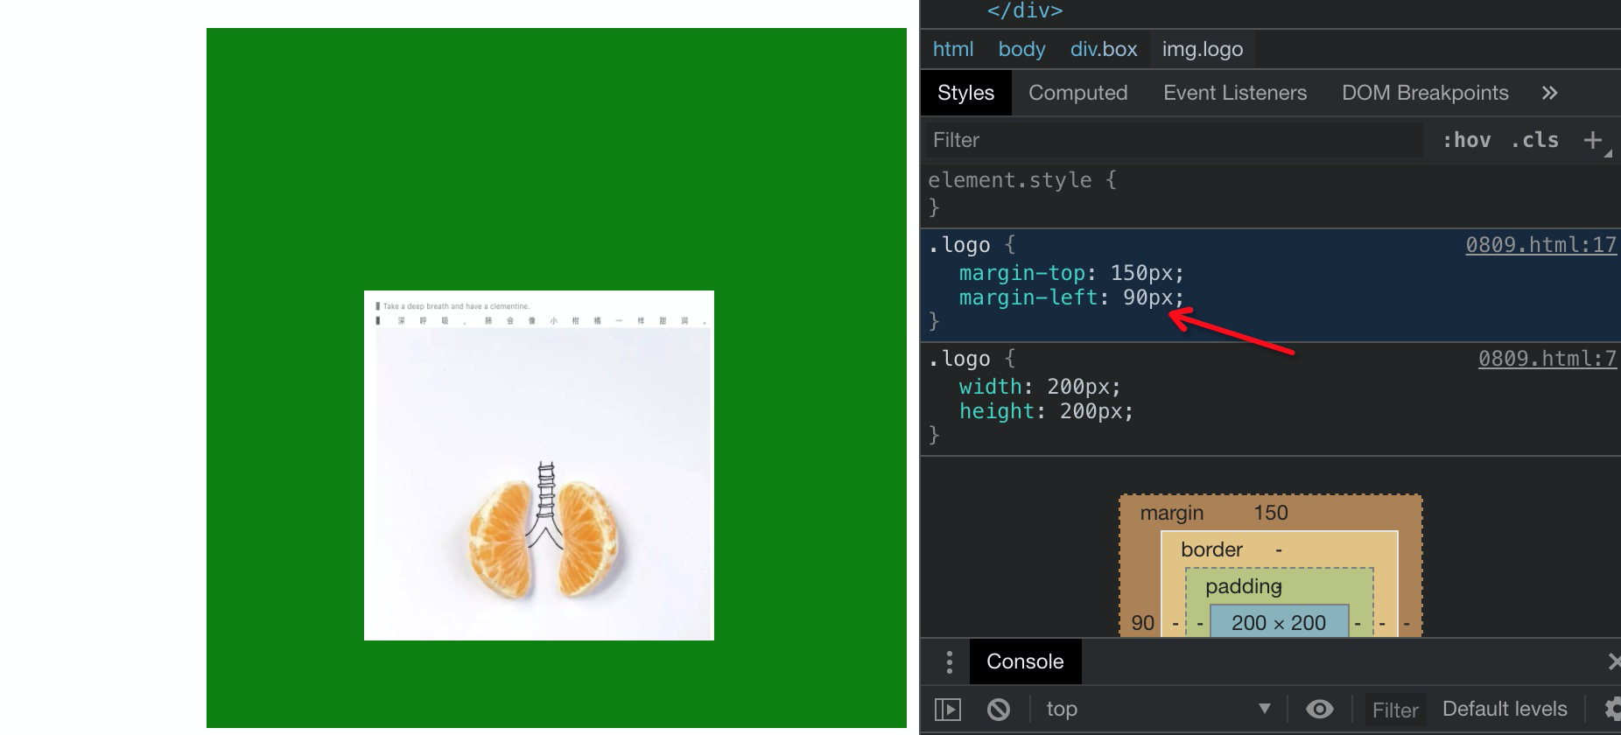Focus the console Filter input
Image resolution: width=1621 pixels, height=735 pixels.
[x=1395, y=710]
